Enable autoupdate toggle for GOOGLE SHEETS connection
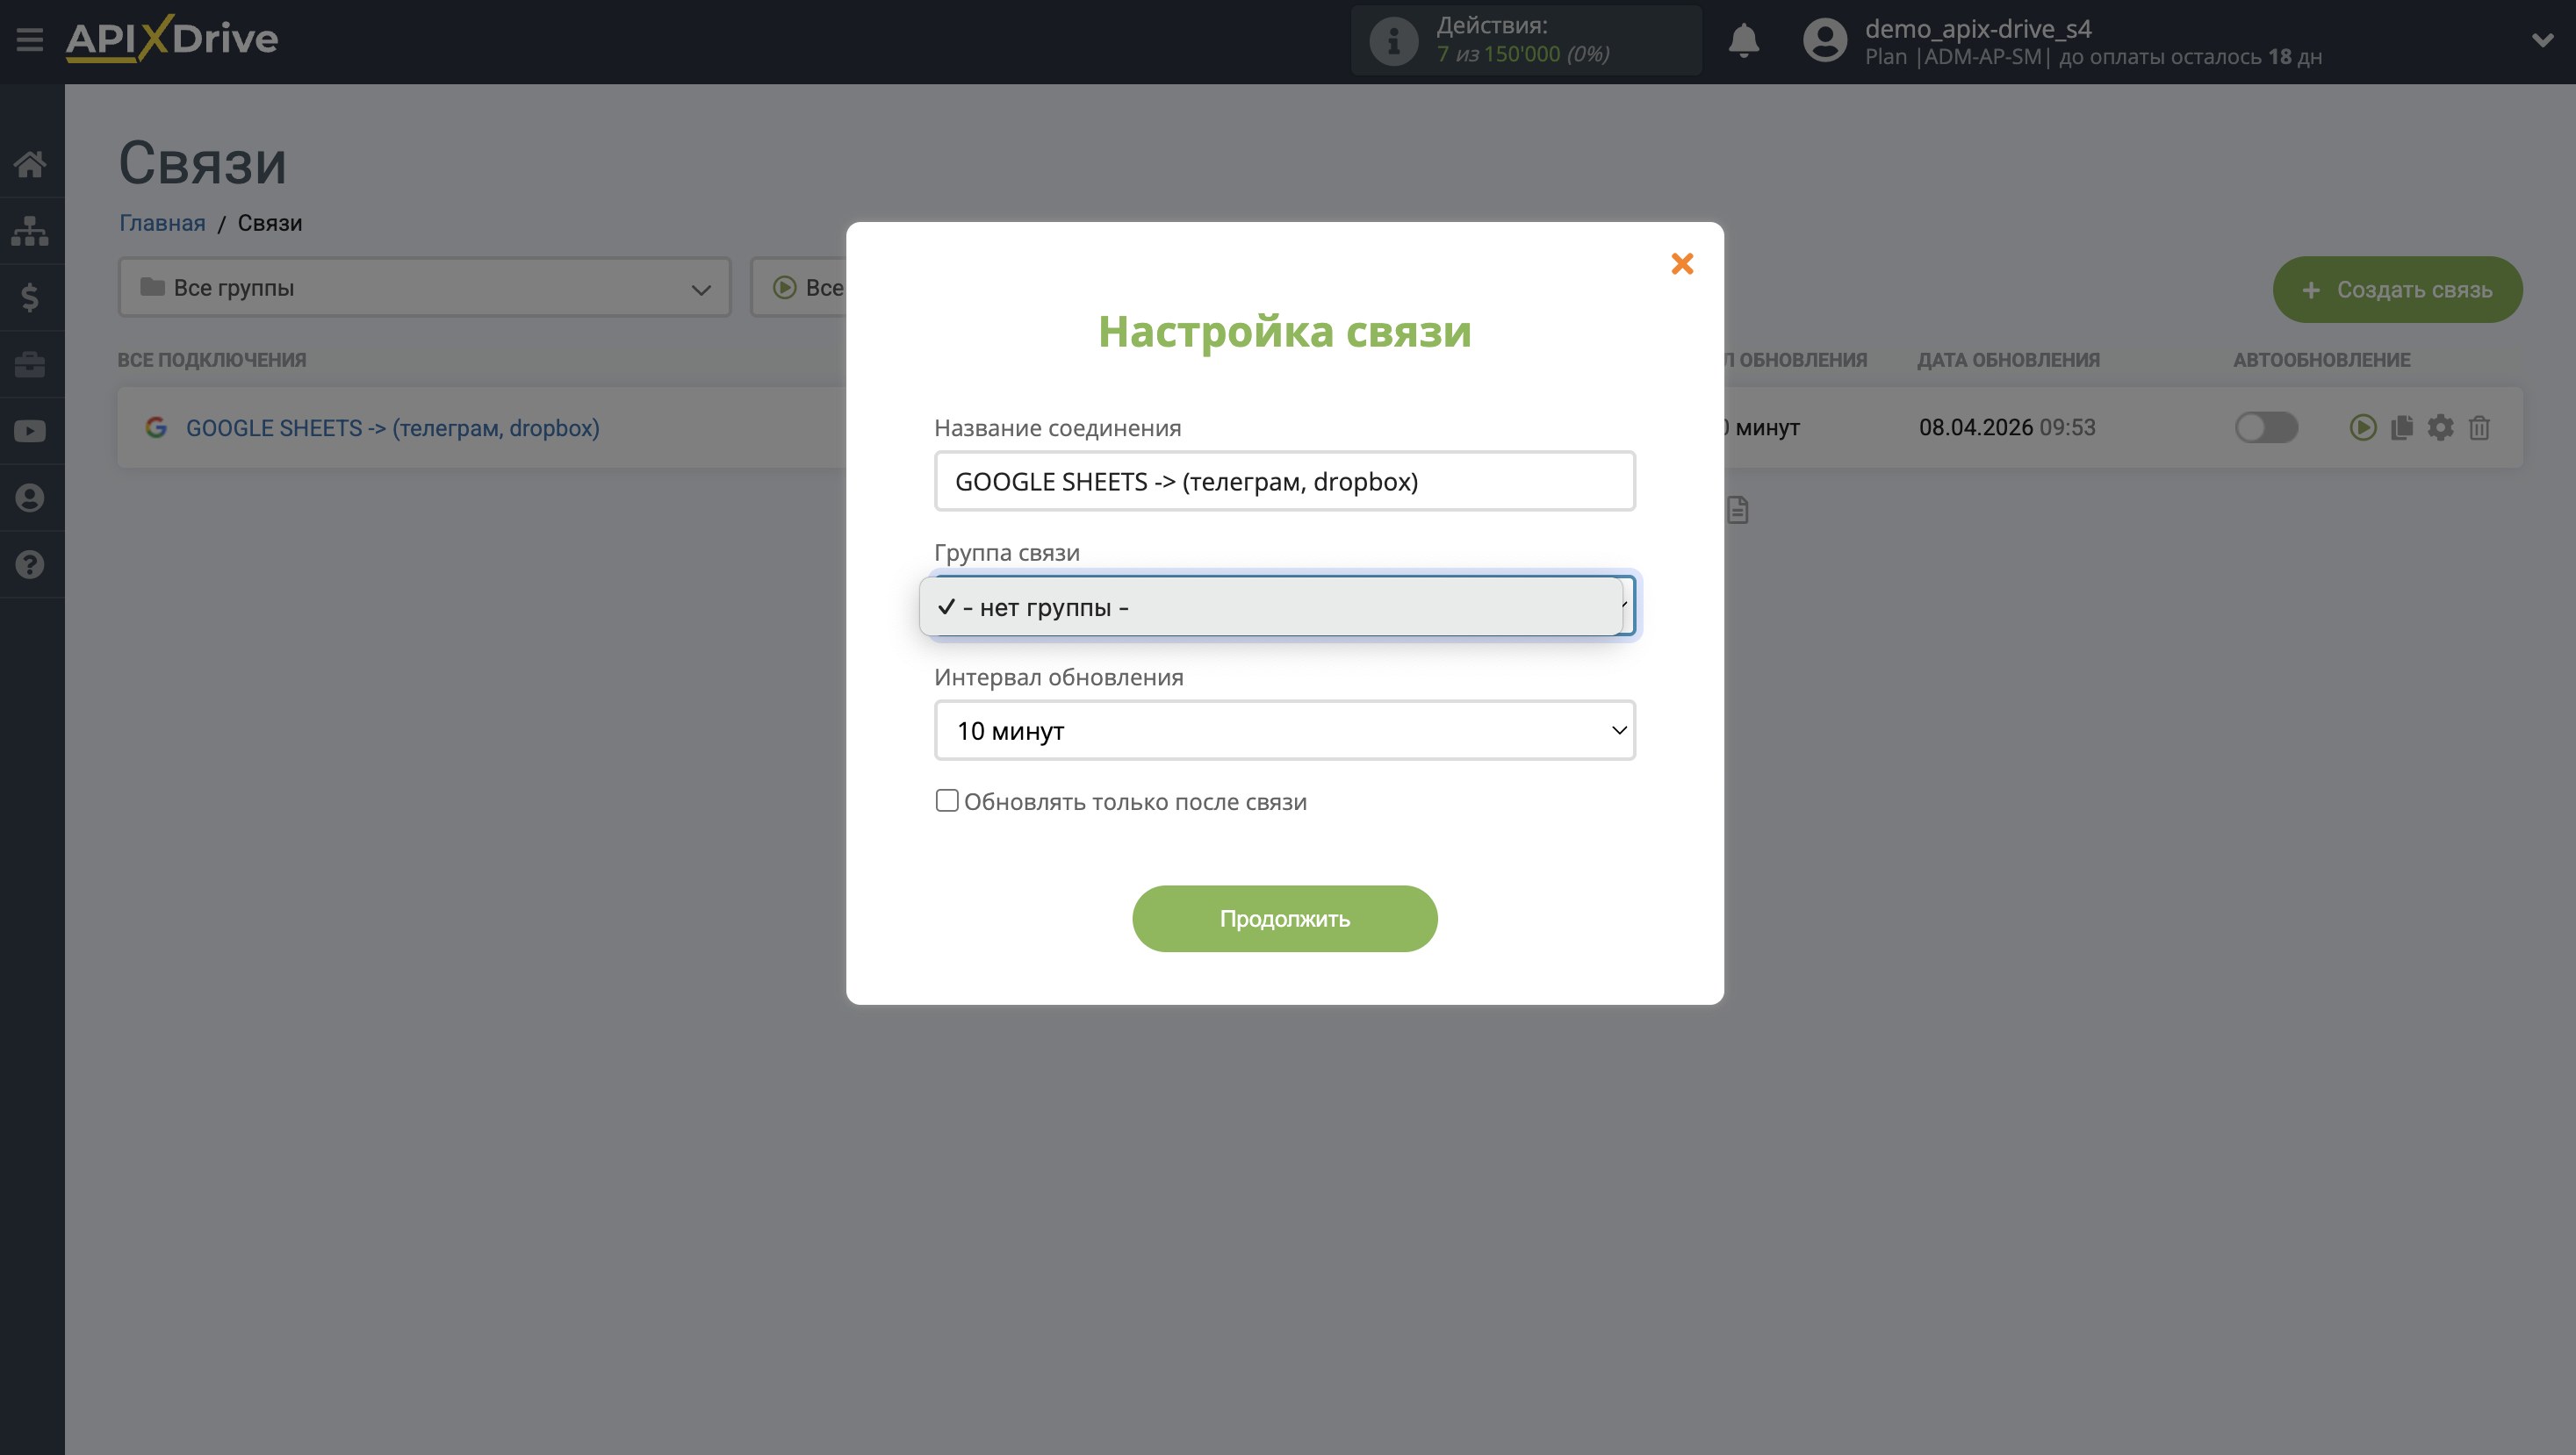Image resolution: width=2576 pixels, height=1455 pixels. pyautogui.click(x=2266, y=427)
